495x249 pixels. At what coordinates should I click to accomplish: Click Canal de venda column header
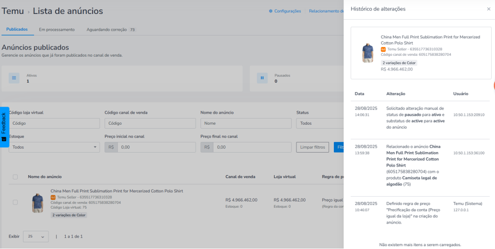(240, 177)
